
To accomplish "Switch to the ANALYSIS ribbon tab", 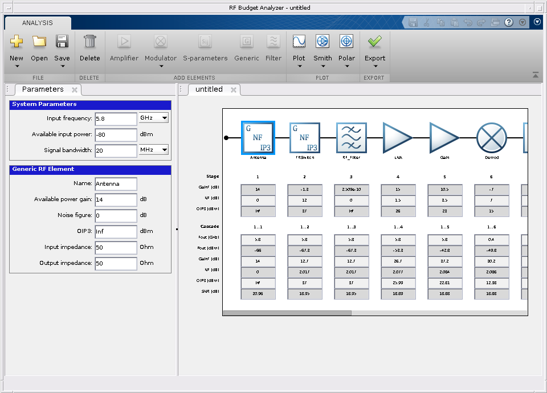I will coord(38,23).
